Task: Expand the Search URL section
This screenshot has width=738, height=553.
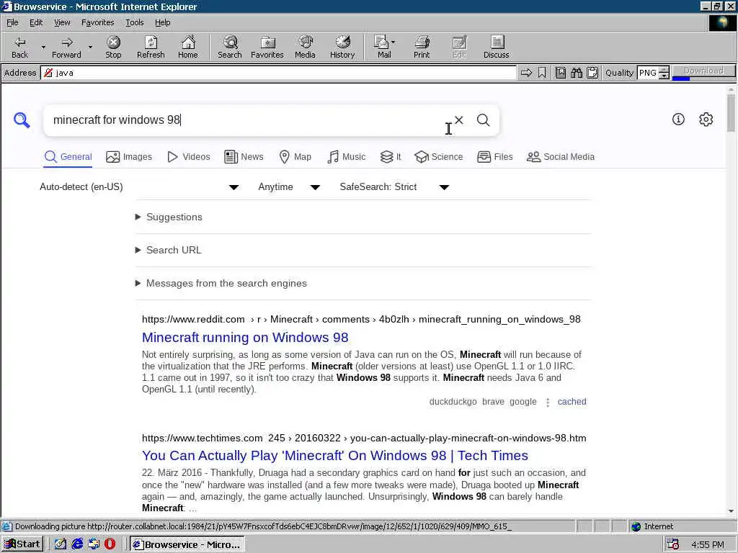Action: click(x=169, y=250)
